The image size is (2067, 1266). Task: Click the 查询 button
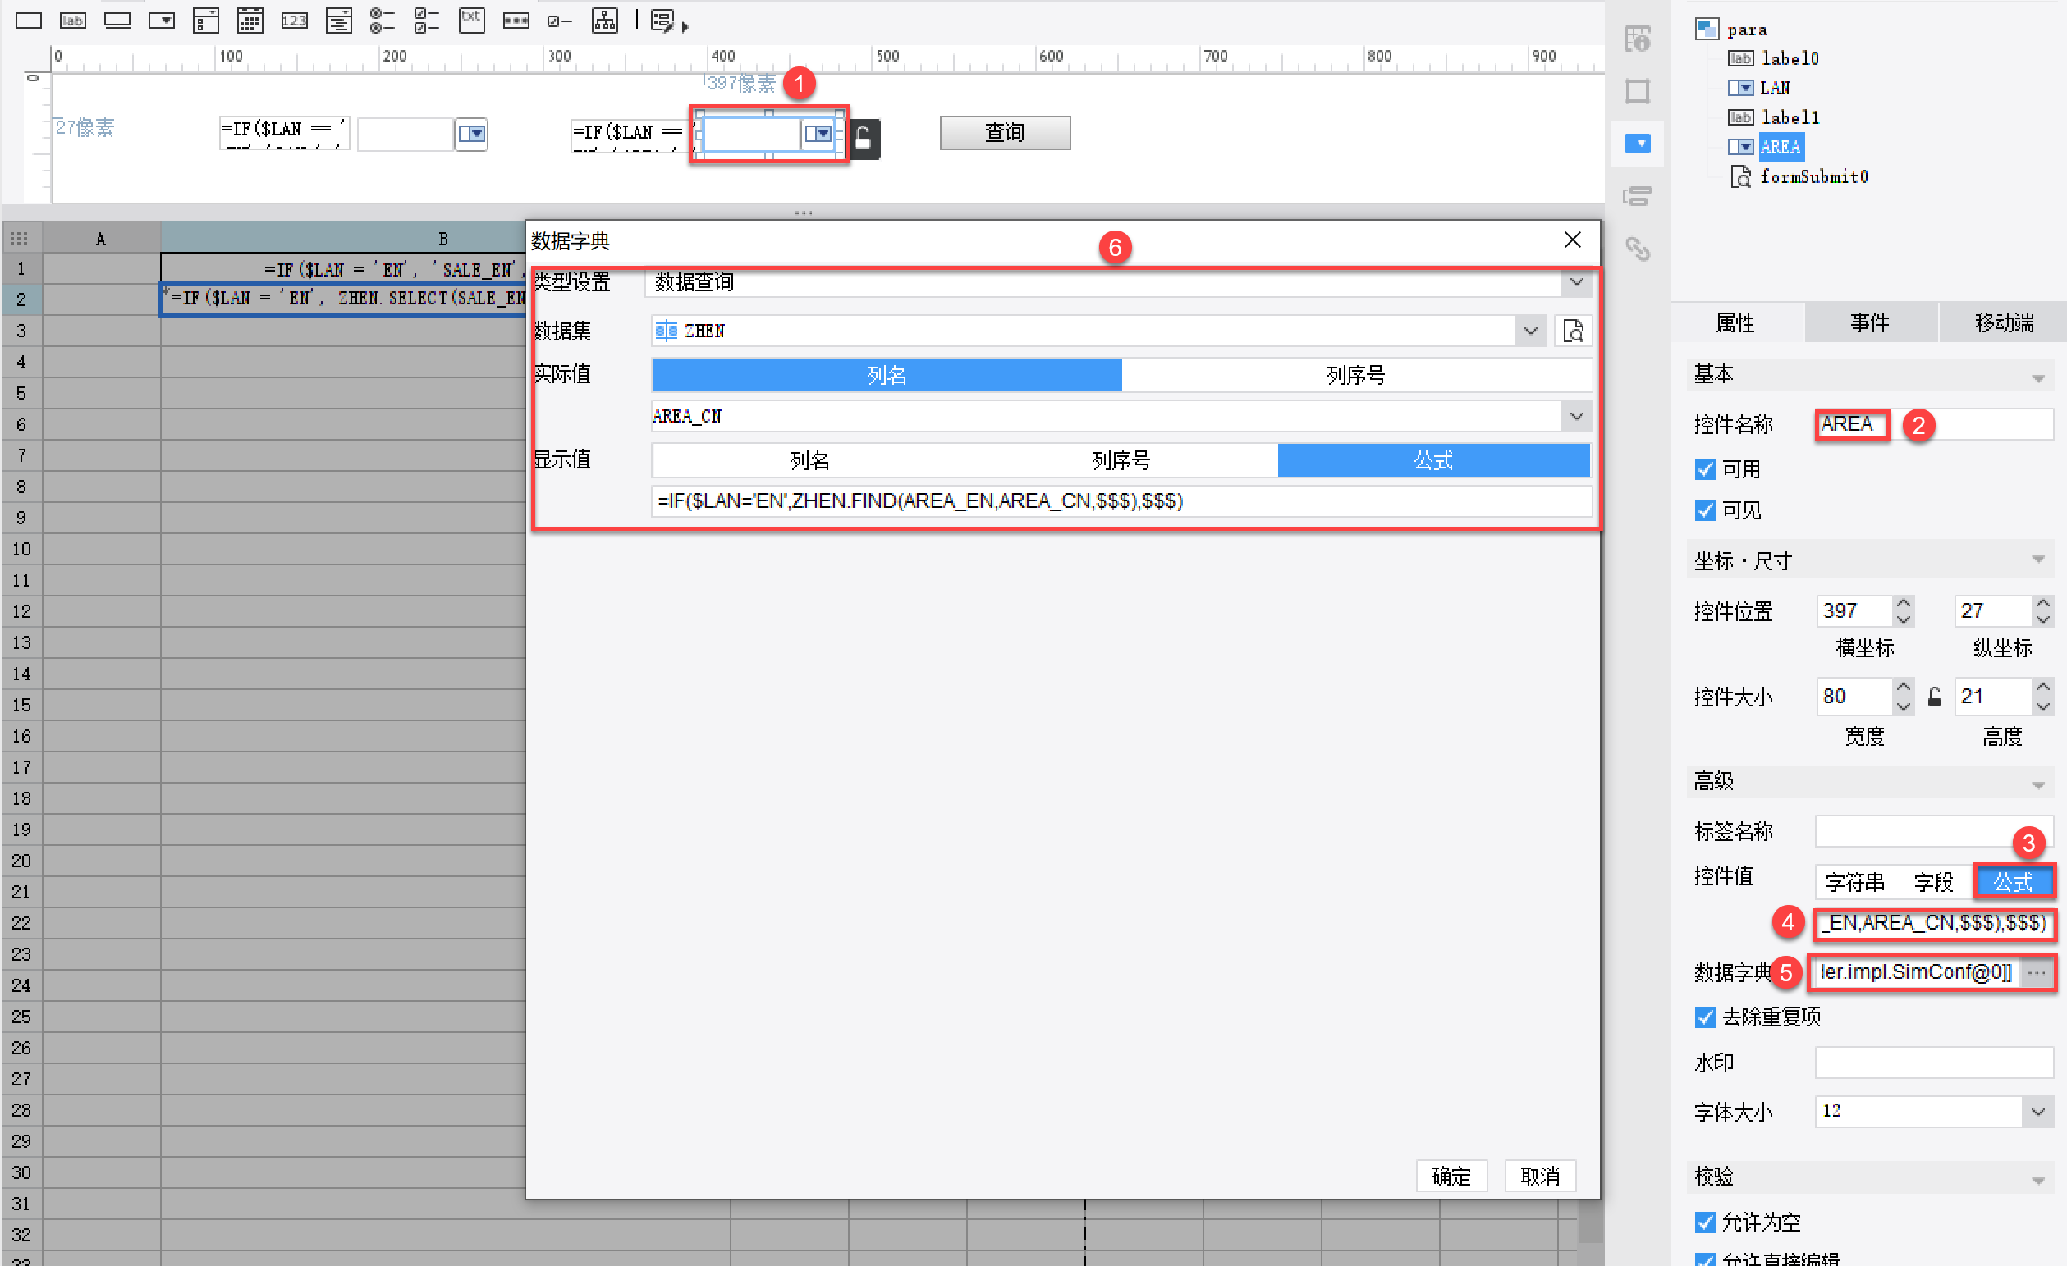click(x=1004, y=132)
